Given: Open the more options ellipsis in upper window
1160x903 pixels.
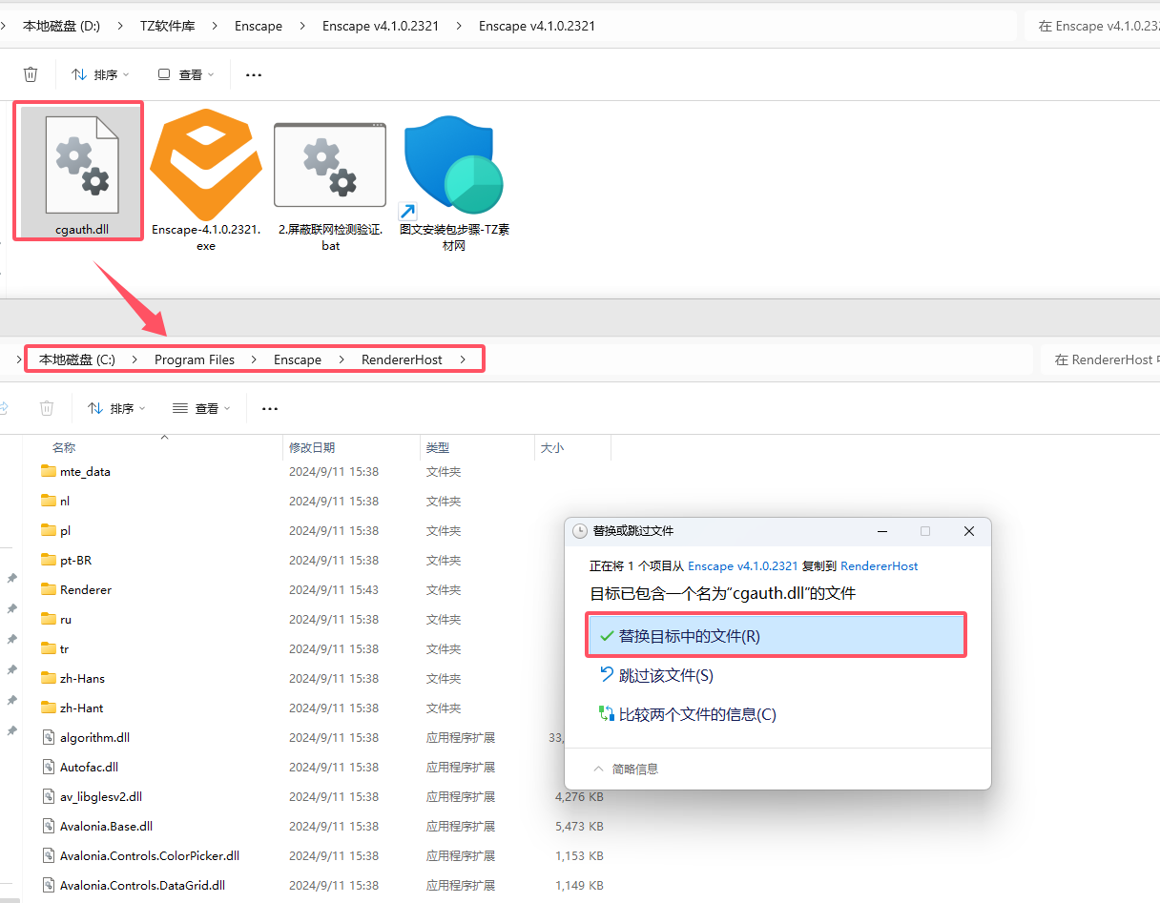Looking at the screenshot, I should [253, 73].
